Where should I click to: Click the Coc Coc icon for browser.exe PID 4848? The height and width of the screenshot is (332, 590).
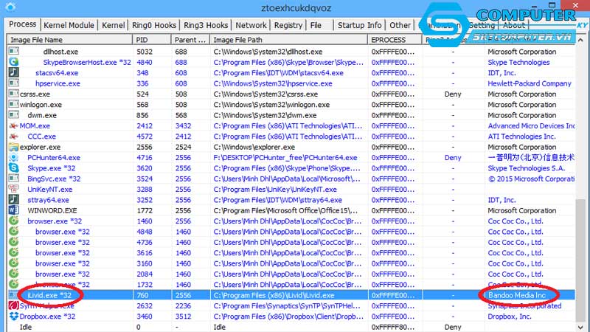tap(13, 231)
